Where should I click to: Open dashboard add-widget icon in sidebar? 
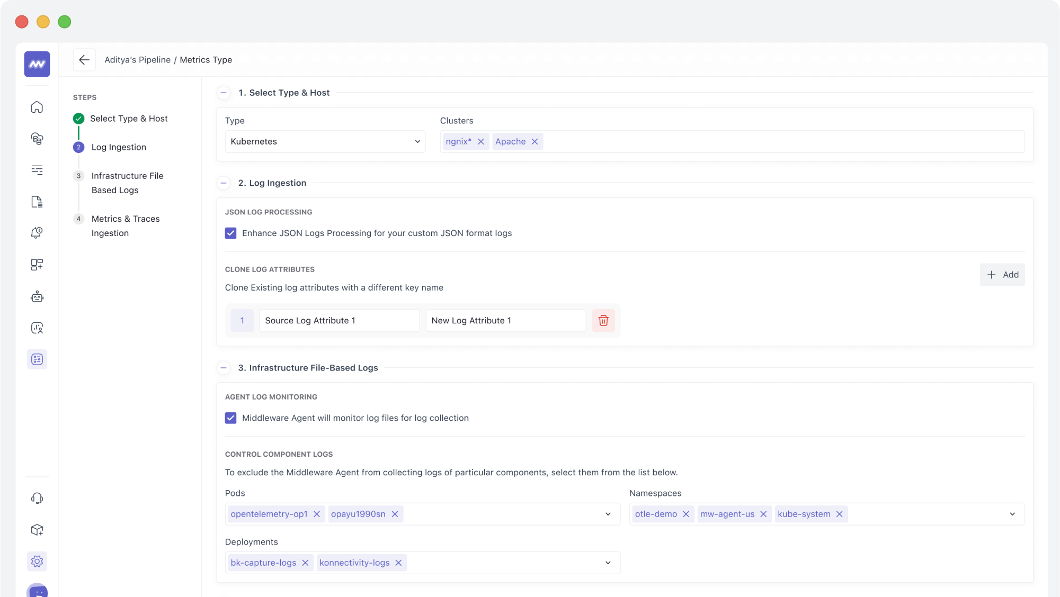[x=37, y=265]
